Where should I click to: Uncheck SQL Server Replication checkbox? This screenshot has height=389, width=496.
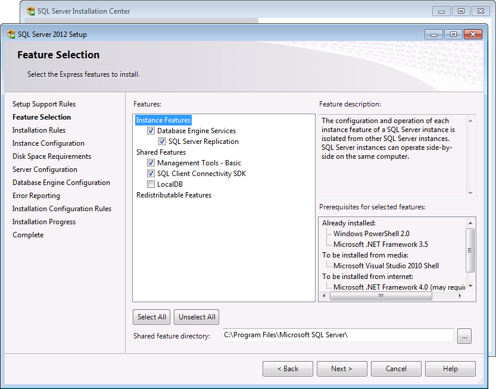tap(162, 141)
